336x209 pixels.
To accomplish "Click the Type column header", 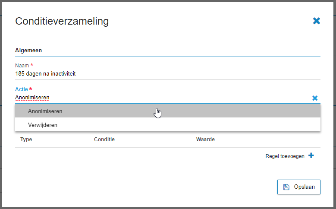I will click(x=26, y=139).
